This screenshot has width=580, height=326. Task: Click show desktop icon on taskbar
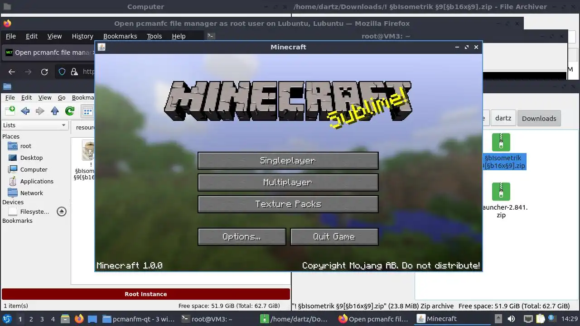pyautogui.click(x=92, y=319)
